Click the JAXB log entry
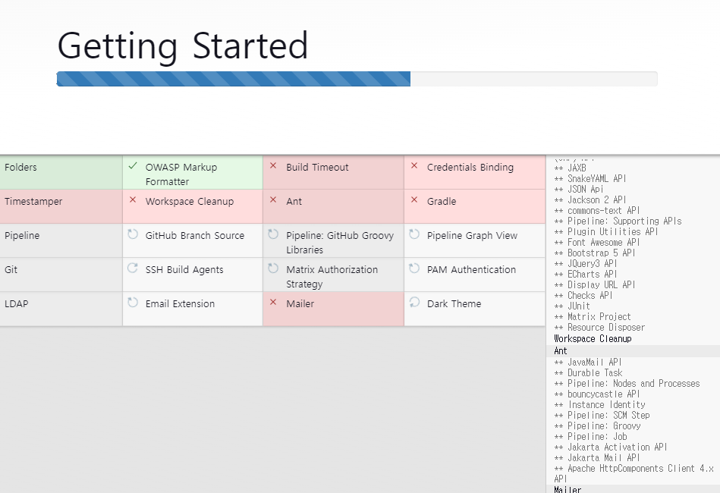This screenshot has height=493, width=720. coord(571,168)
